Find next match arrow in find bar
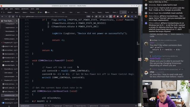Screen dimensions: 190x107 pos(49,106)
